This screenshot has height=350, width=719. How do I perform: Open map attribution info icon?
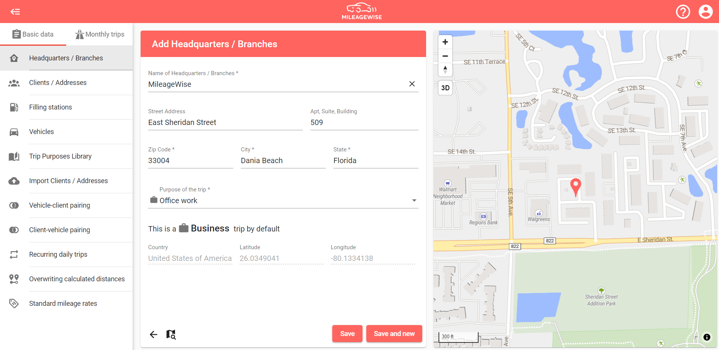click(x=707, y=337)
